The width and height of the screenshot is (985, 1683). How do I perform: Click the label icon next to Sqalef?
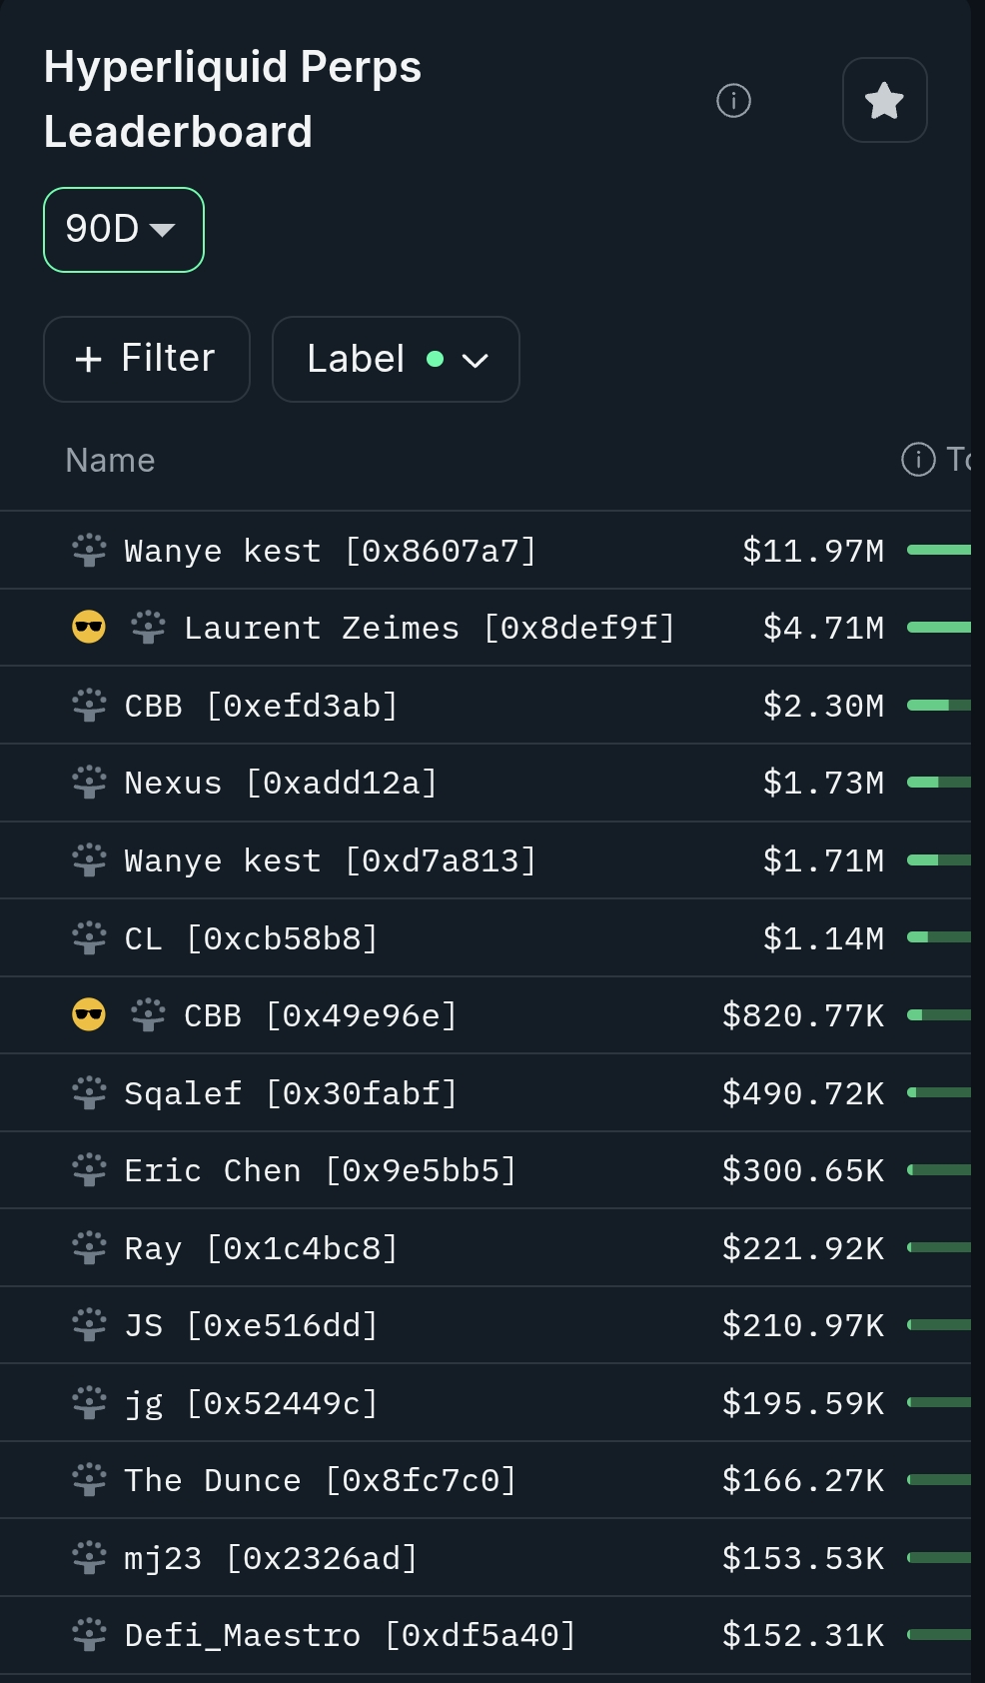point(89,1093)
